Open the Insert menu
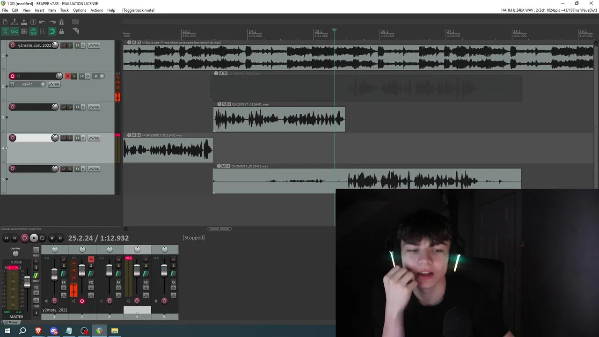Screen dimensions: 599x337 click(39, 10)
